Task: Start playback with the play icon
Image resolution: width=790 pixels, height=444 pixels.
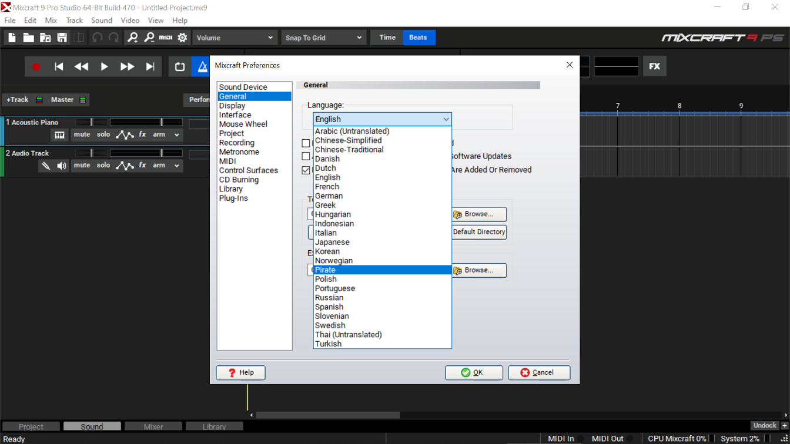Action: pos(104,67)
